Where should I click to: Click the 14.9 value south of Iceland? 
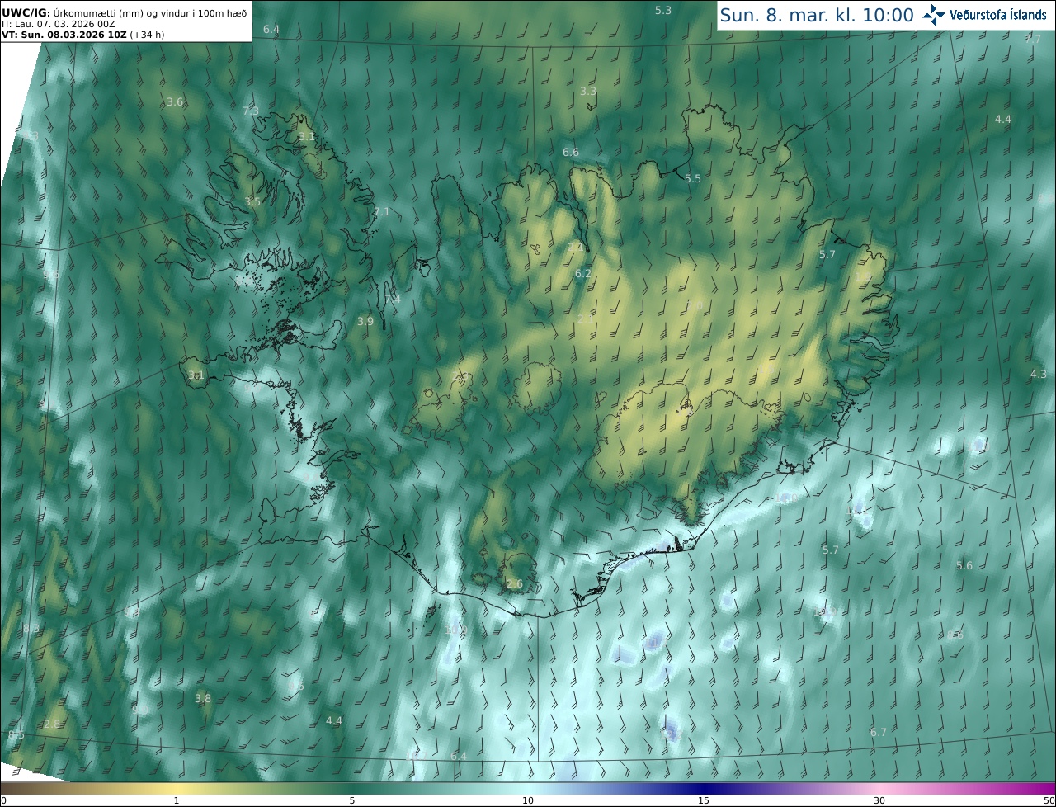click(x=456, y=630)
